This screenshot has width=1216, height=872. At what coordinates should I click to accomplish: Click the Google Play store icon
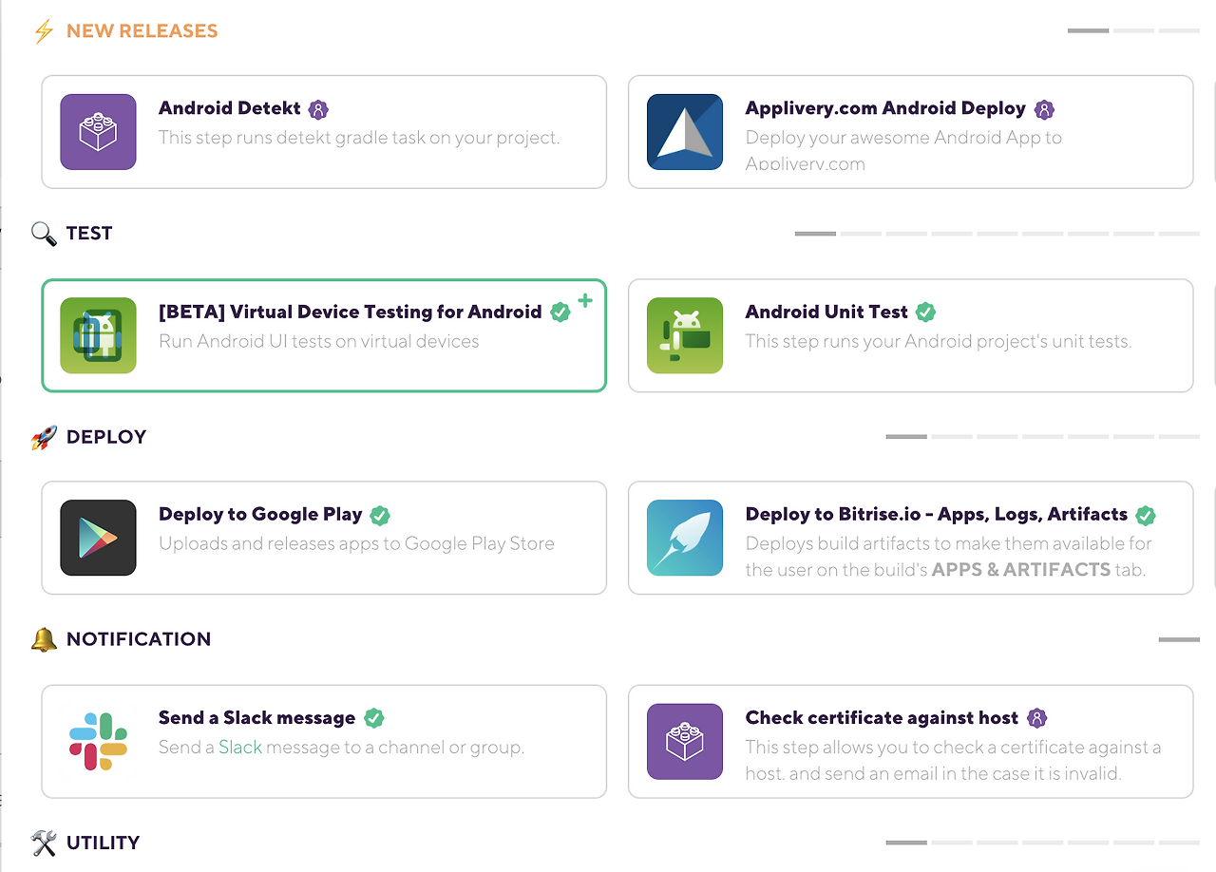98,538
